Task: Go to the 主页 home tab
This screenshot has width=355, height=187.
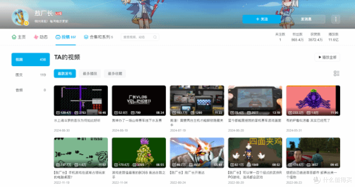Action: 18,37
